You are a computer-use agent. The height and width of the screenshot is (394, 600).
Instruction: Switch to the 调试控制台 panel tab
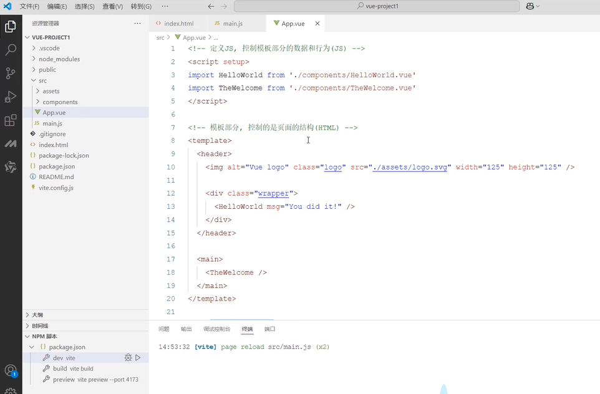216,329
